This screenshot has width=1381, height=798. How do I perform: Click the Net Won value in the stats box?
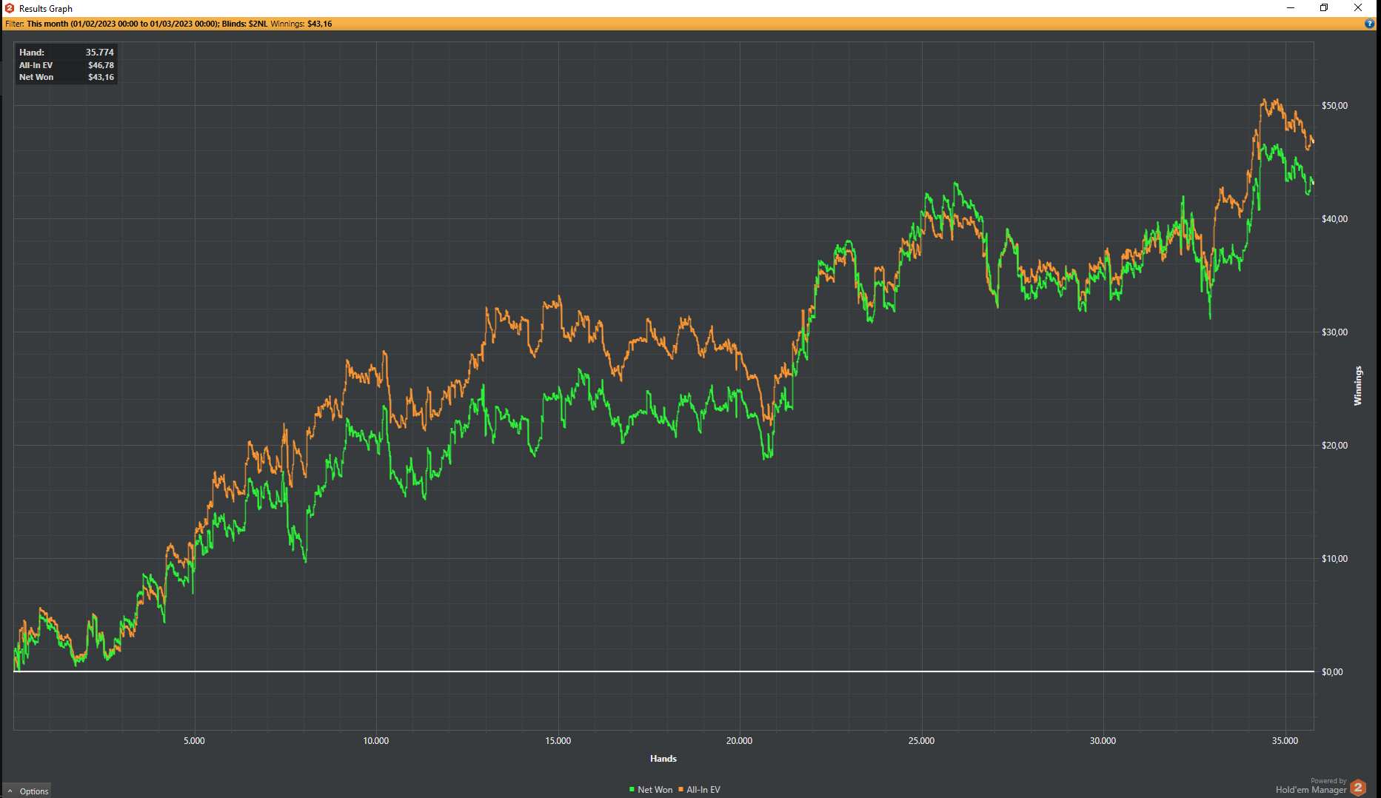[x=101, y=77]
